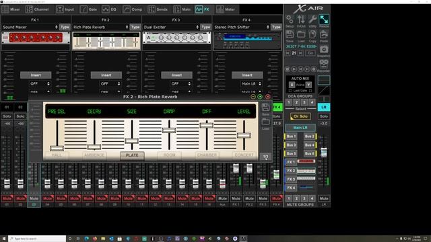Mute the Aux channel
431x242 pixels.
(x=222, y=198)
